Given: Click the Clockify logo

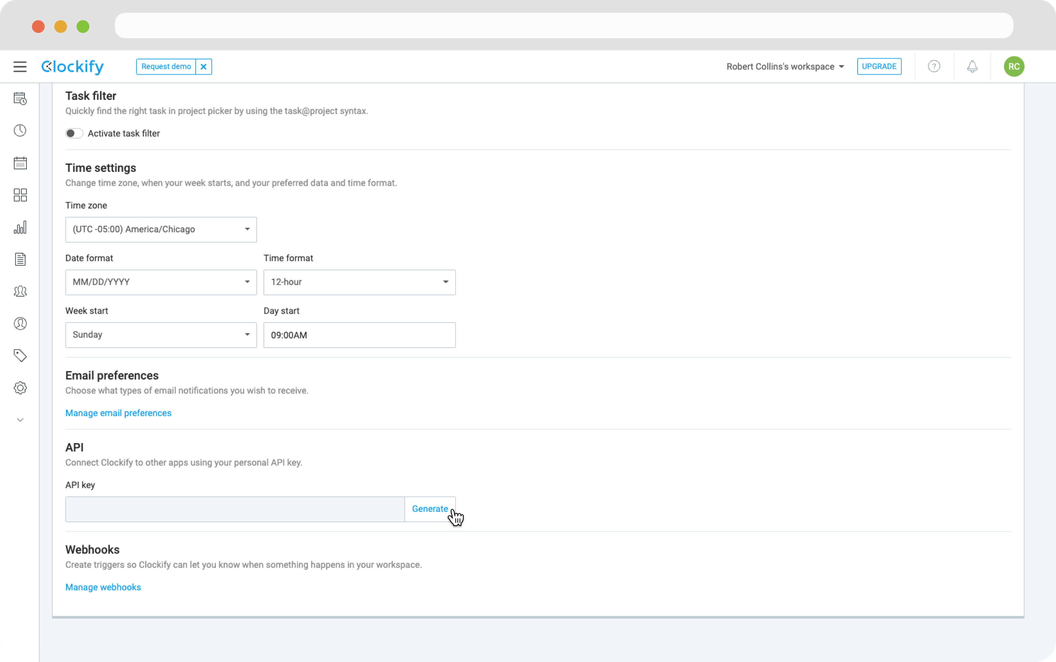Looking at the screenshot, I should tap(72, 67).
